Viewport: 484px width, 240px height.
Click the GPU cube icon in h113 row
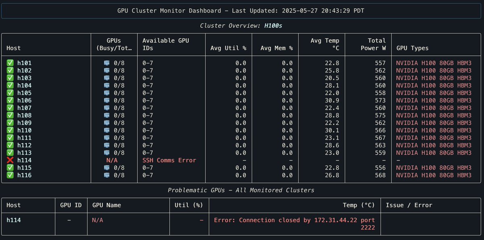(x=107, y=153)
